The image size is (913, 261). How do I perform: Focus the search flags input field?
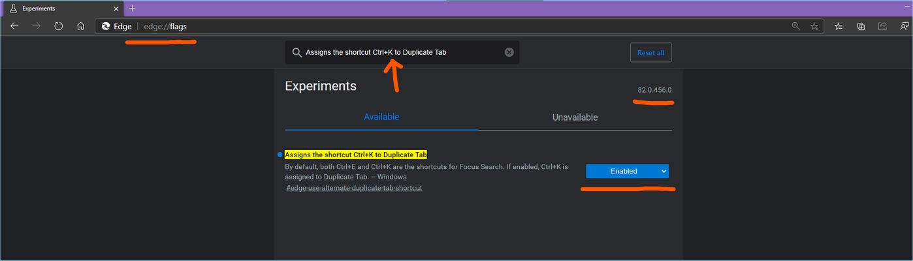pyautogui.click(x=403, y=52)
